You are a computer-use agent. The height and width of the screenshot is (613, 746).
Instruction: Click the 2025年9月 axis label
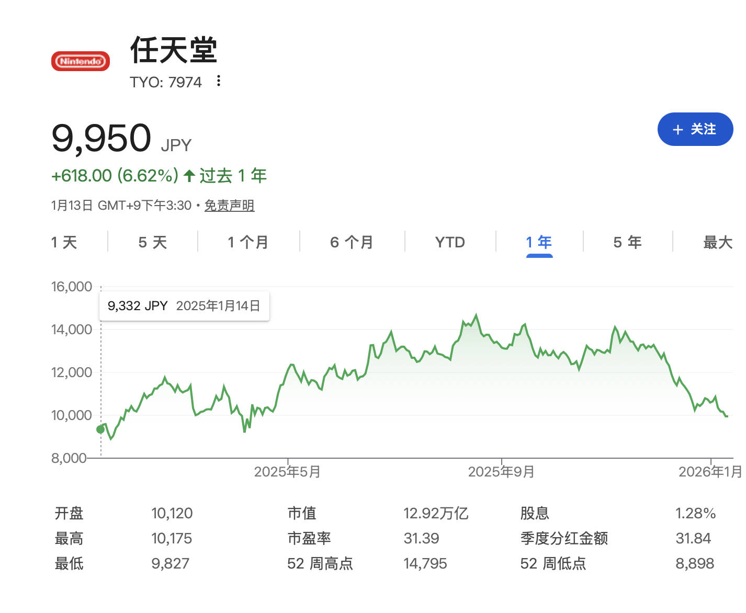click(x=501, y=472)
